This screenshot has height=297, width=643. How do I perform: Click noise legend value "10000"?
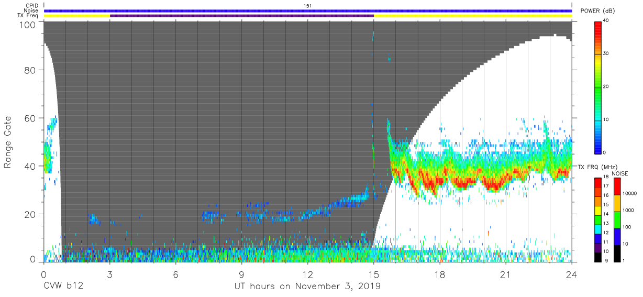tap(631, 194)
